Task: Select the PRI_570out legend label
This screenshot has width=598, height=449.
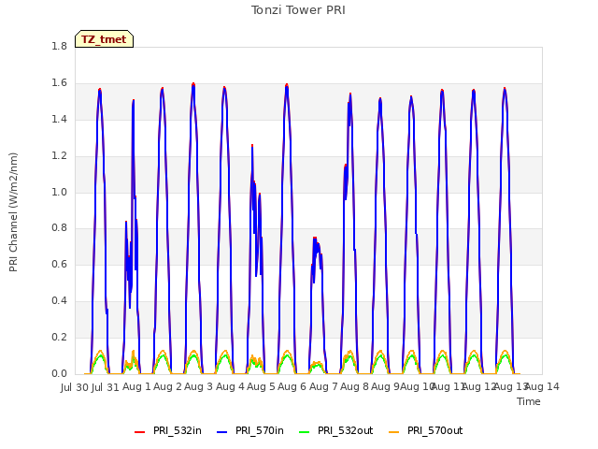Action: (434, 430)
